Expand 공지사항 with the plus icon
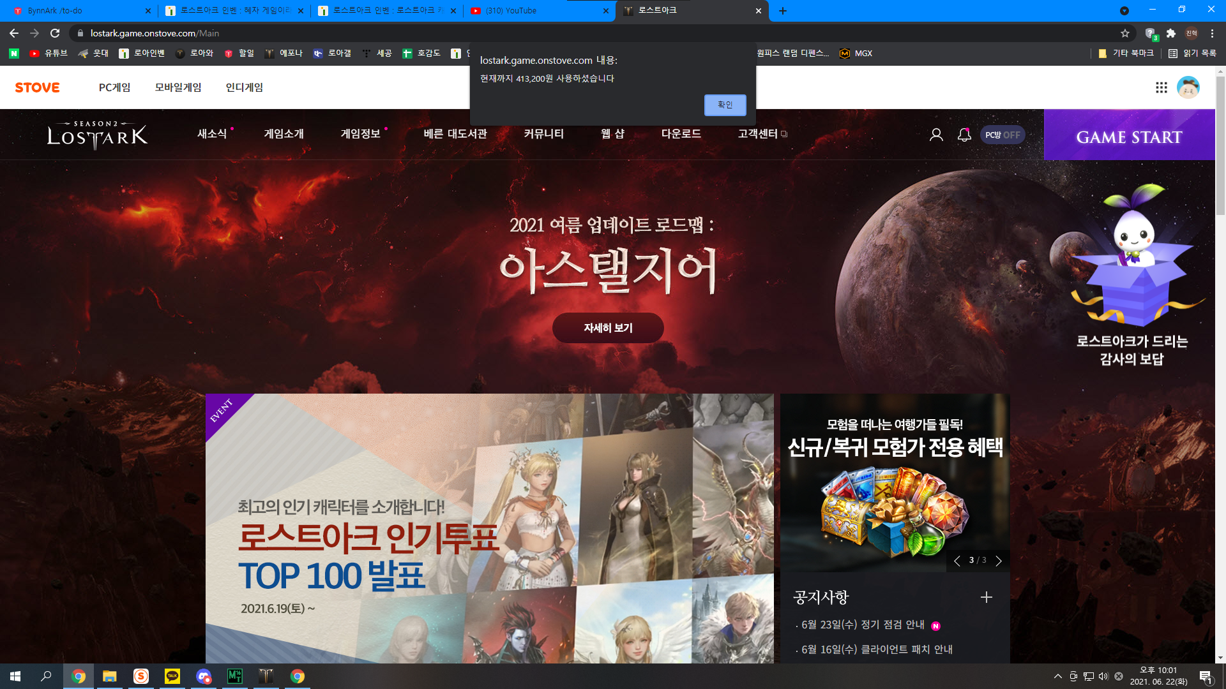 (x=987, y=597)
